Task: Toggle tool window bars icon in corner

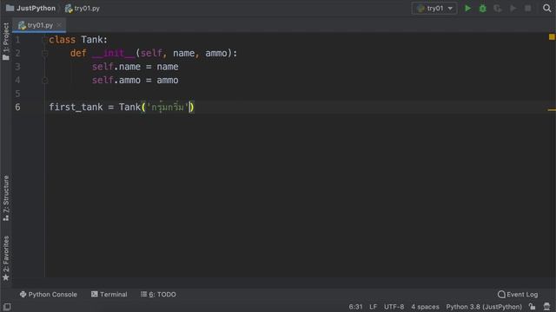Action: point(7,307)
